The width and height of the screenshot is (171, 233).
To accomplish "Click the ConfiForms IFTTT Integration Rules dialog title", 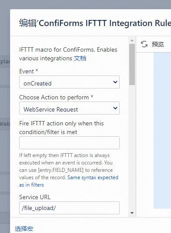I will (x=95, y=23).
